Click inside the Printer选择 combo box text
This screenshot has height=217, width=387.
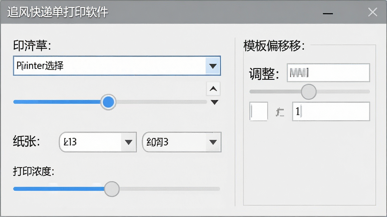click(40, 66)
